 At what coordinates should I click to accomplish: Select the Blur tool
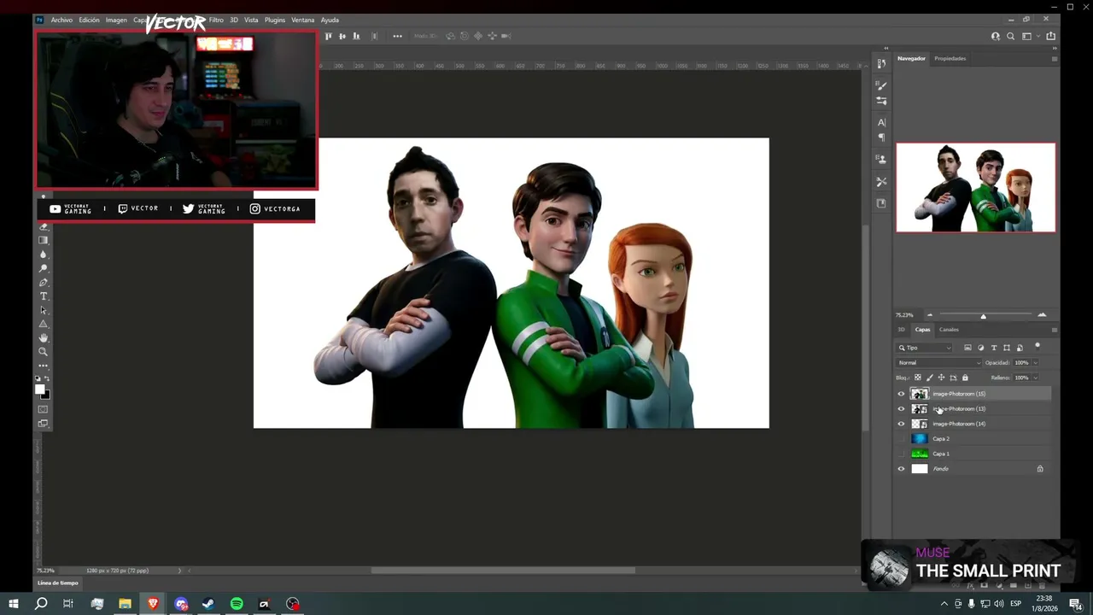[x=44, y=255]
